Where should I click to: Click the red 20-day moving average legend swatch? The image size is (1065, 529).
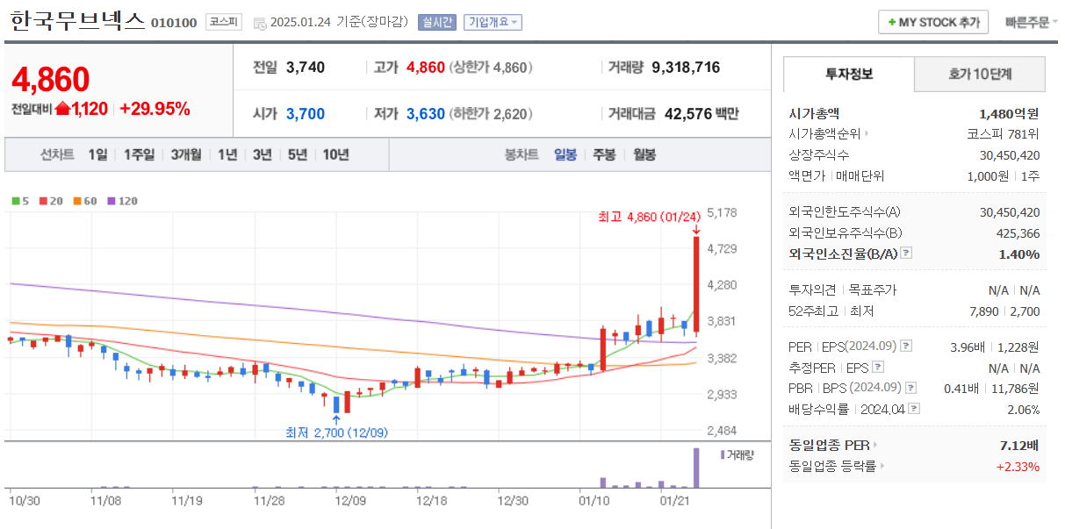click(x=43, y=201)
